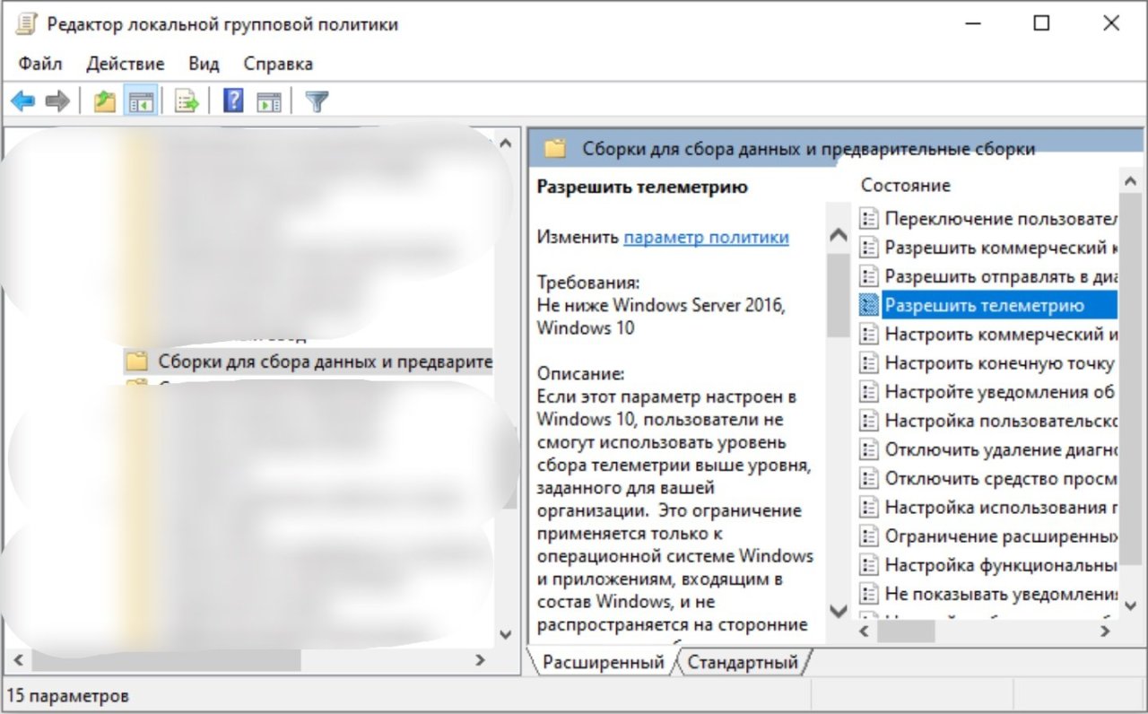Toggle the action pane toolbar icon
This screenshot has width=1148, height=714.
pyautogui.click(x=269, y=101)
